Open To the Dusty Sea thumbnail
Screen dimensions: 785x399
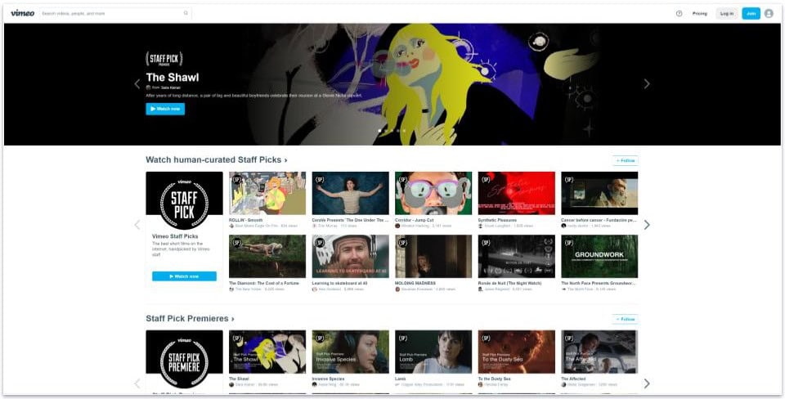coord(516,352)
